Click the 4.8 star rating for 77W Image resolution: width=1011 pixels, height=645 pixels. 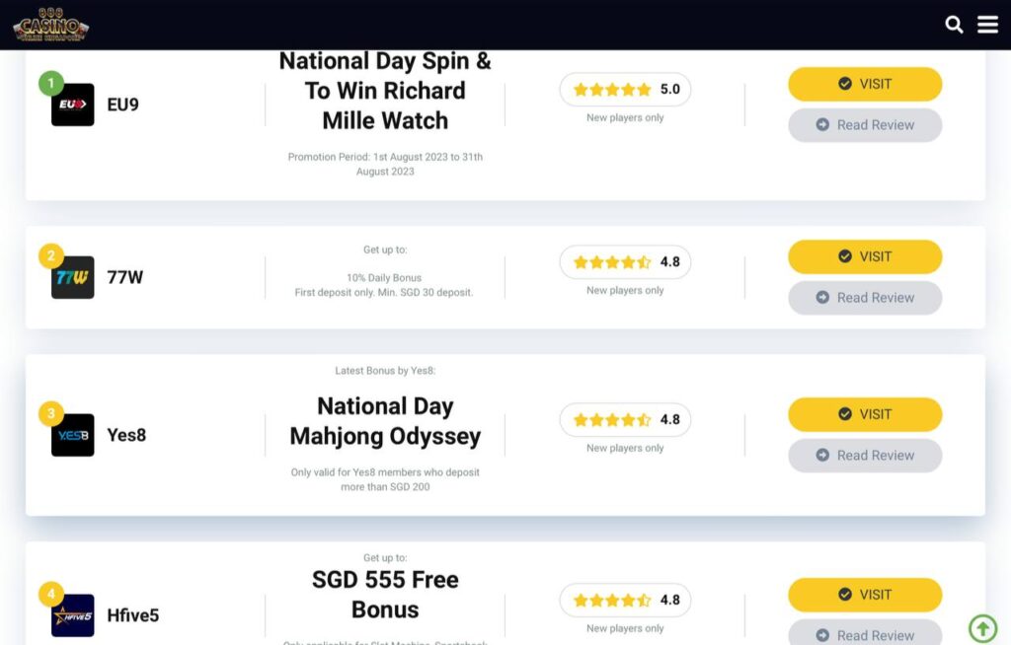[x=624, y=261]
